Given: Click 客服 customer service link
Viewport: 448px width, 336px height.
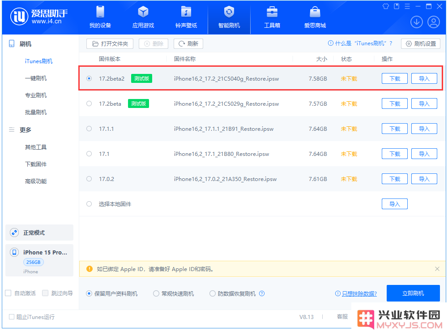Looking at the screenshot, I should [x=342, y=317].
